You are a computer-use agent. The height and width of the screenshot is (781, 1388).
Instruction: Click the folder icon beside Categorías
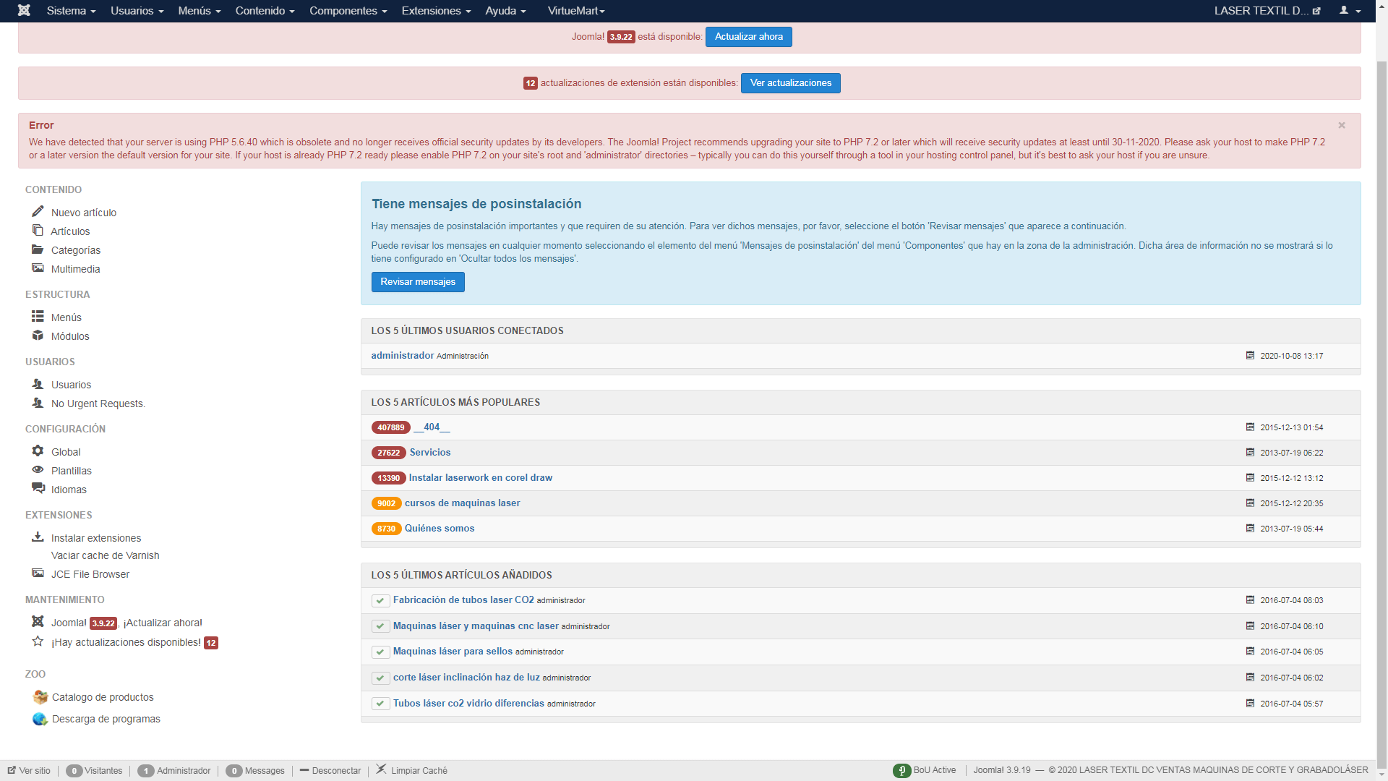point(38,249)
